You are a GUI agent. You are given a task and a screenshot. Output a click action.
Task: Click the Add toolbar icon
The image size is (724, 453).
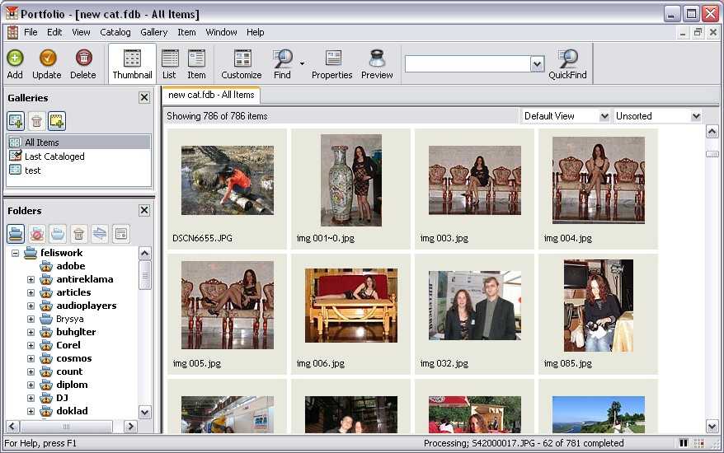15,64
